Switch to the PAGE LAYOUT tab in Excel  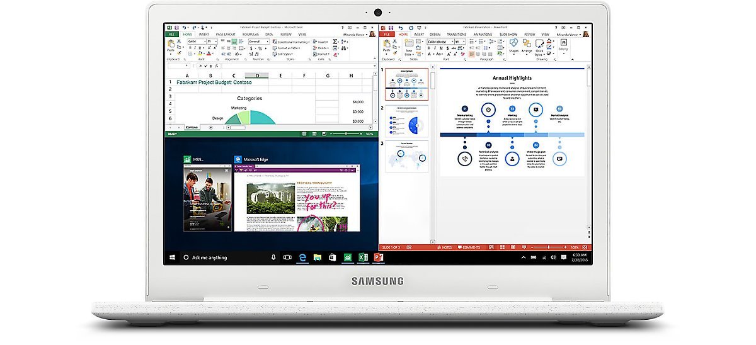tap(226, 35)
